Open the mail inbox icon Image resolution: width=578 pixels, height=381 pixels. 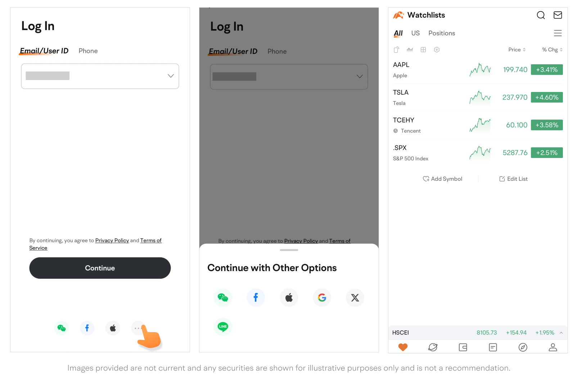point(557,15)
